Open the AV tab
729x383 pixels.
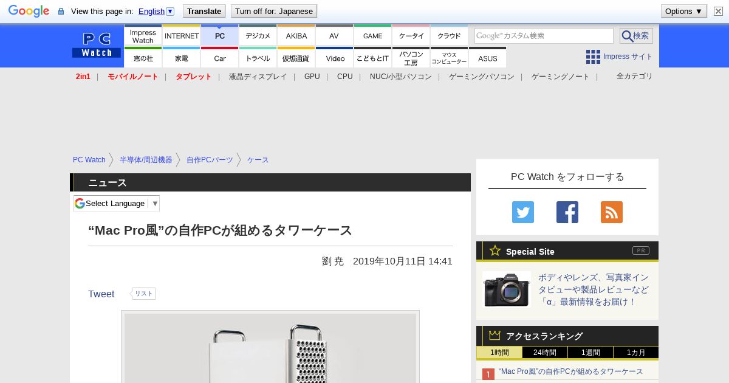334,36
